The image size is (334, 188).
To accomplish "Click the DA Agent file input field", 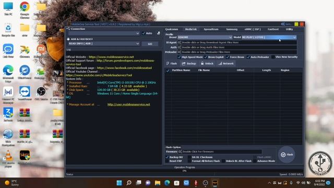I will click(x=237, y=42).
